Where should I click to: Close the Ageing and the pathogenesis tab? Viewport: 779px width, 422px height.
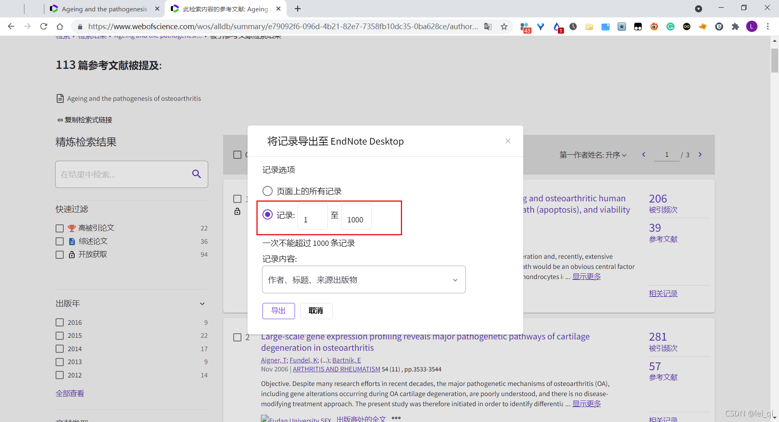click(157, 9)
